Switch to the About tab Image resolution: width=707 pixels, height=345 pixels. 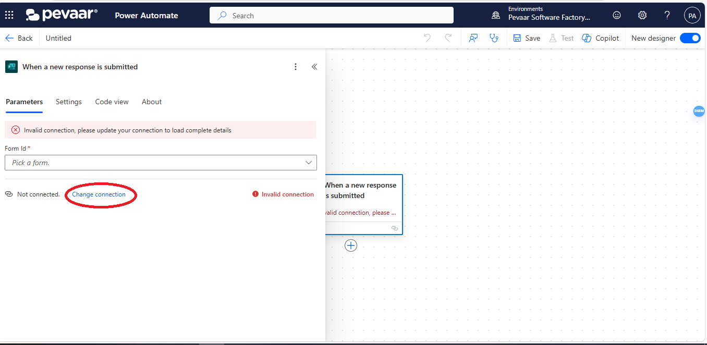[x=152, y=102]
